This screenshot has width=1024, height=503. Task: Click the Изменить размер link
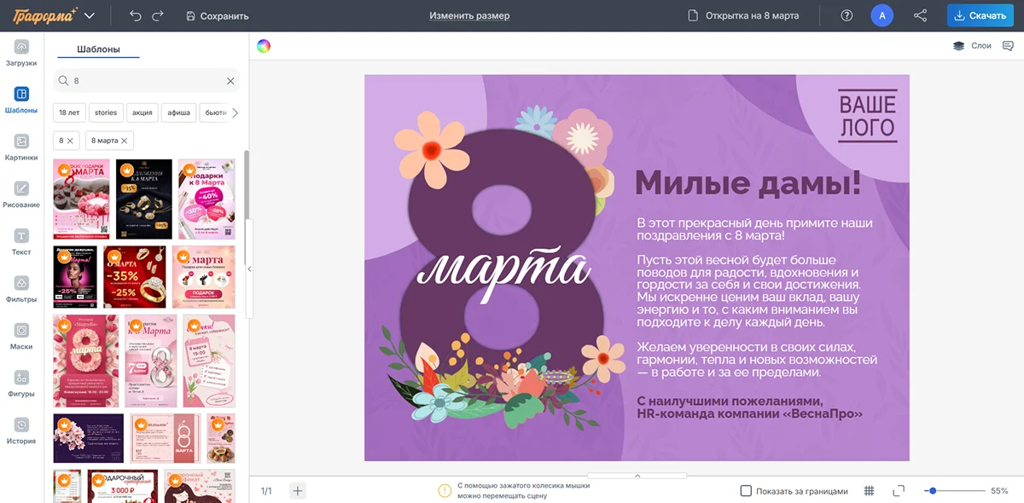point(469,15)
